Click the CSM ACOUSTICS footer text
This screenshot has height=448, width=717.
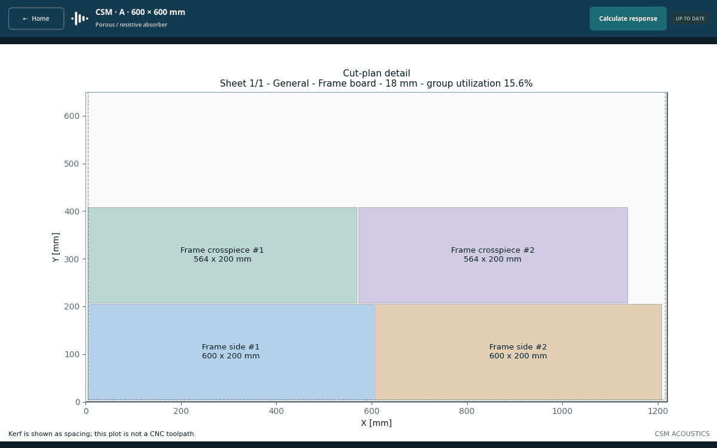[682, 434]
